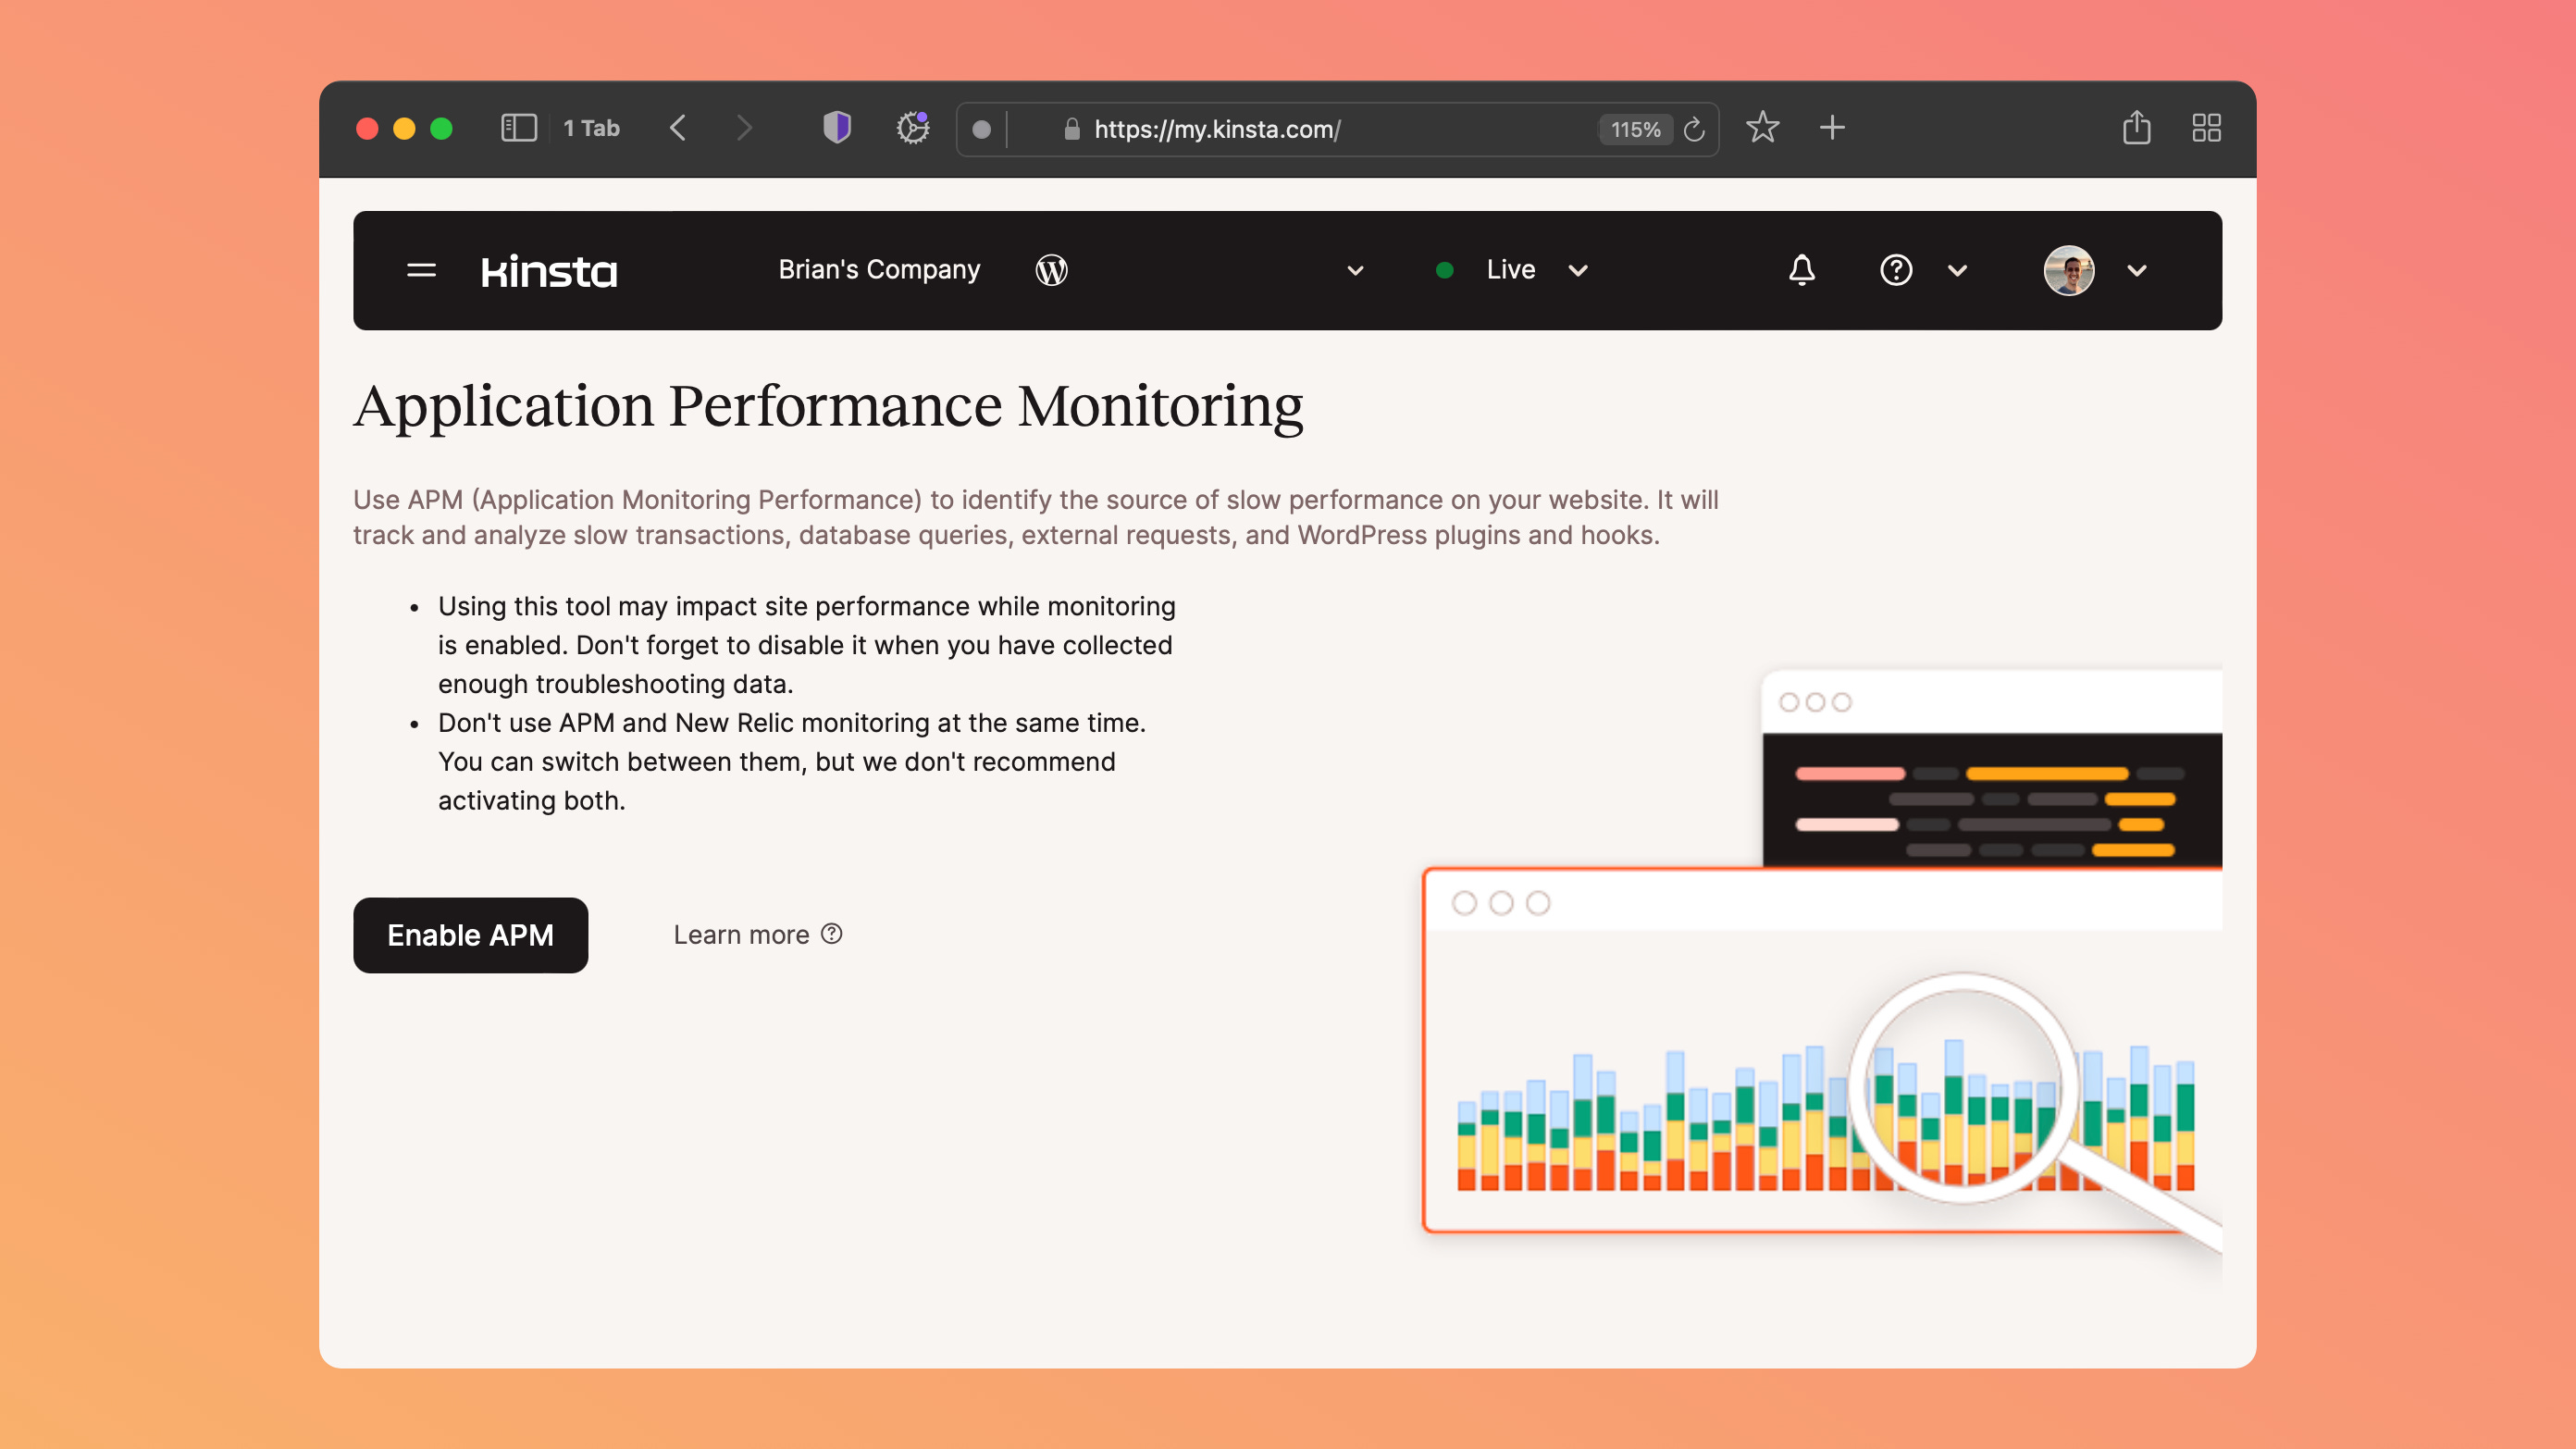
Task: Reload the current page
Action: pyautogui.click(x=1694, y=129)
